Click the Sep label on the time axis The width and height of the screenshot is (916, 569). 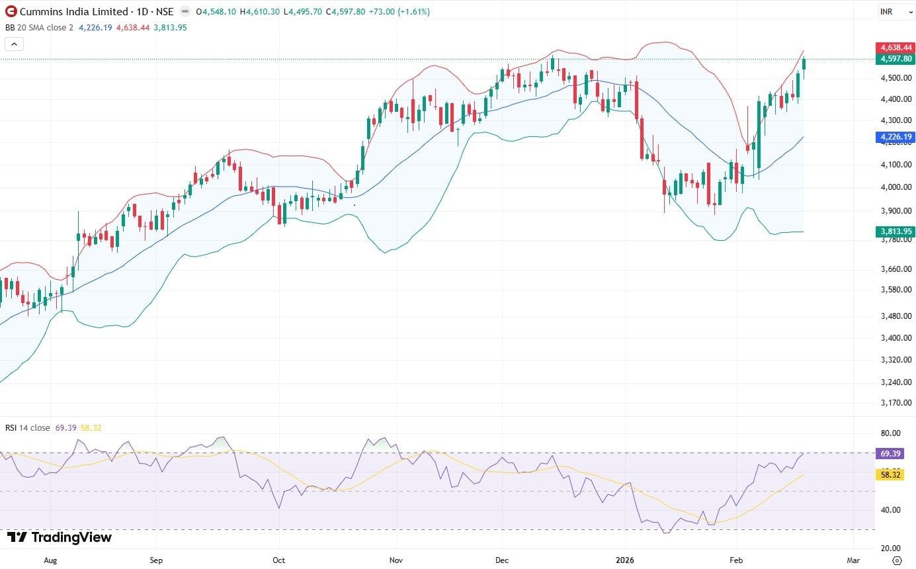tap(156, 560)
